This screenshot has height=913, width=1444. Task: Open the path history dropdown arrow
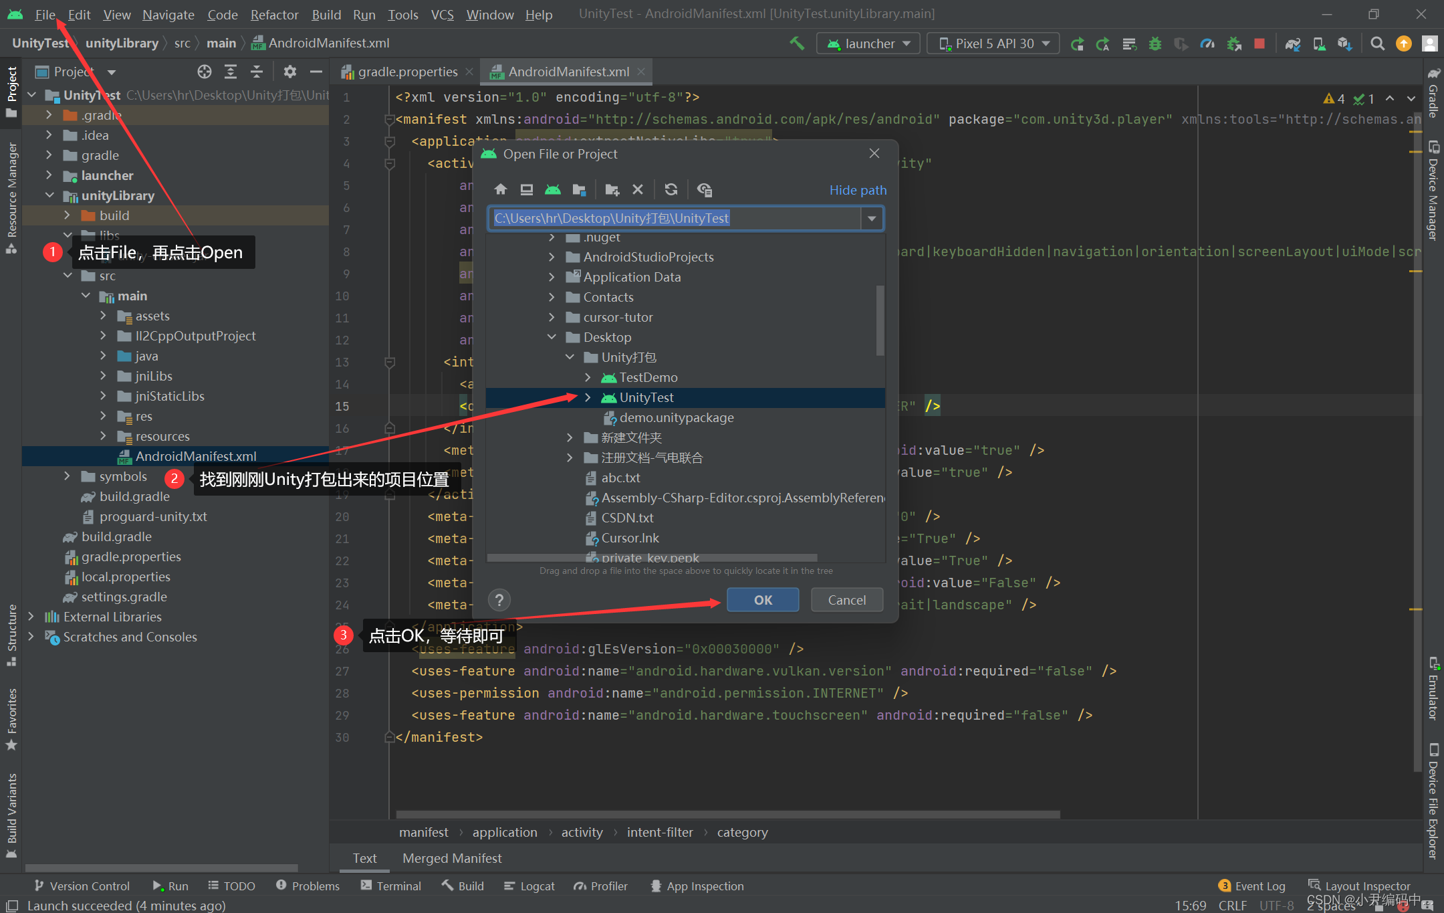coord(872,219)
